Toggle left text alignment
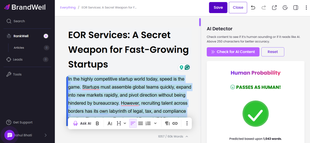The height and width of the screenshot is (143, 310). point(133,123)
